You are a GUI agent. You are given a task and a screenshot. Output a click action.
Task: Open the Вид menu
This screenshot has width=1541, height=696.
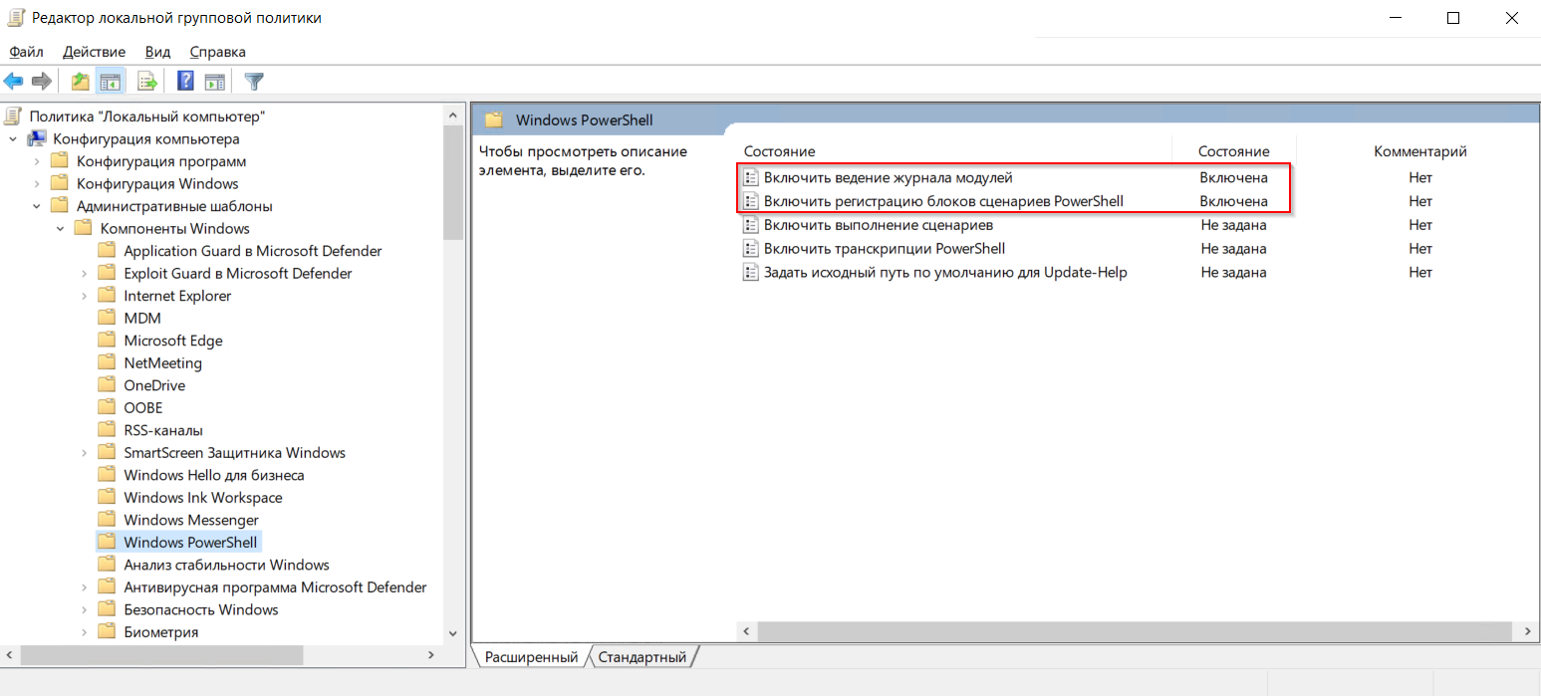coord(157,52)
